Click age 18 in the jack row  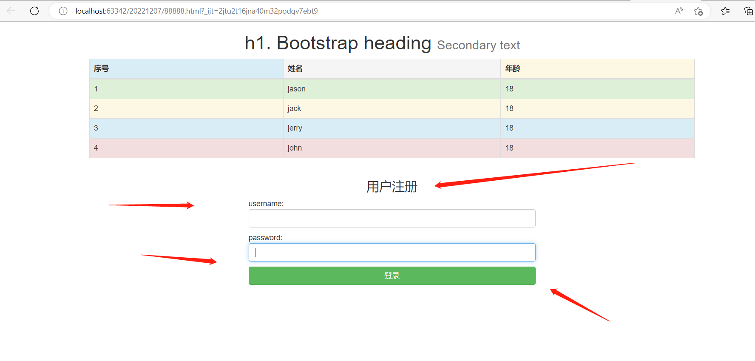pos(597,108)
